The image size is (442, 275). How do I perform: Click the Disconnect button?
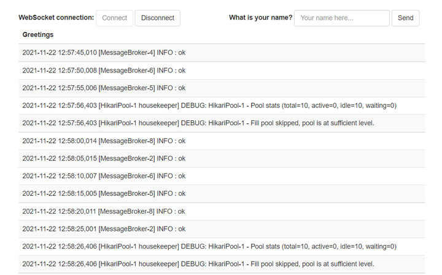point(158,18)
